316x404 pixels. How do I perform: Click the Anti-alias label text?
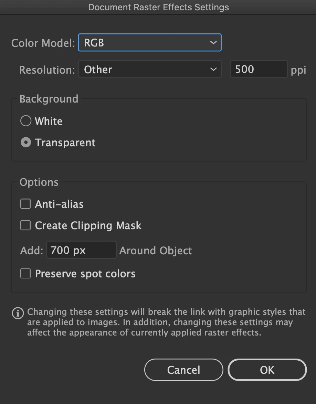(x=59, y=204)
